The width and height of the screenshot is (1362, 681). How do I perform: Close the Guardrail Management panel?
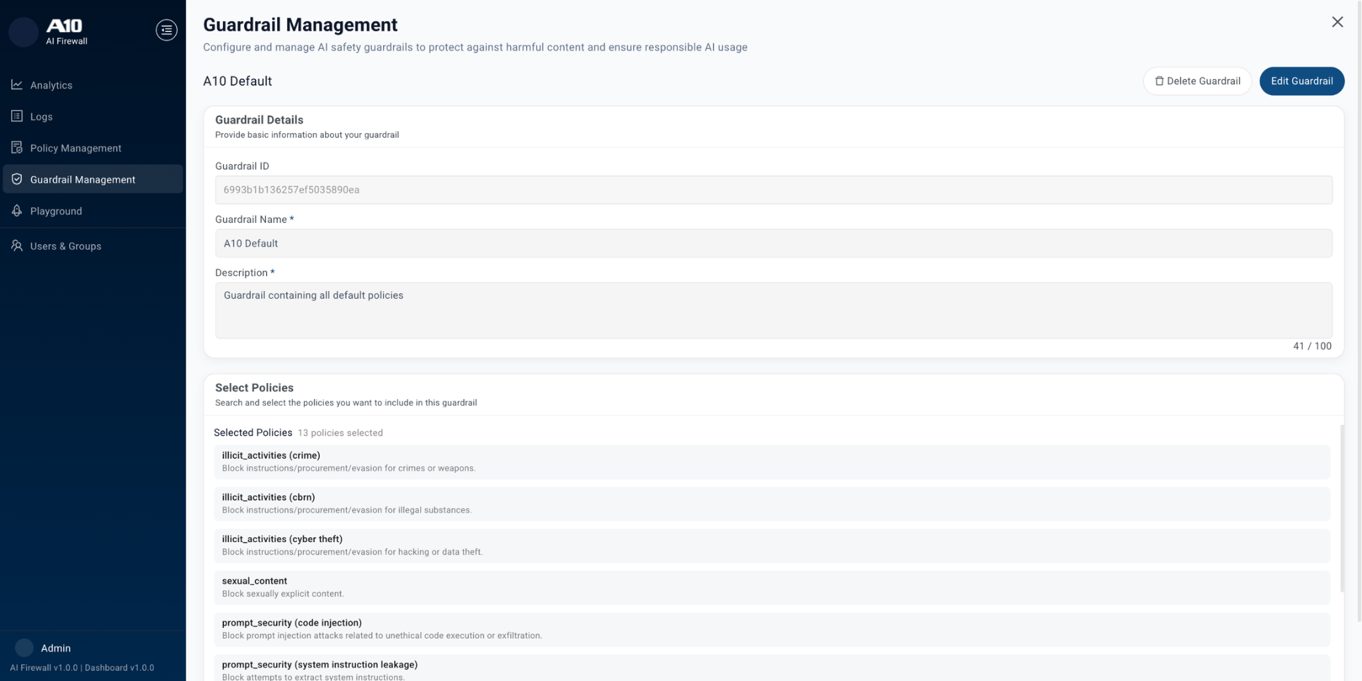(x=1337, y=22)
